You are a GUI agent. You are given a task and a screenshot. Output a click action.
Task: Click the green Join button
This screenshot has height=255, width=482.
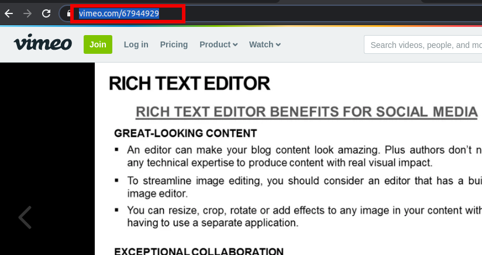tap(98, 44)
